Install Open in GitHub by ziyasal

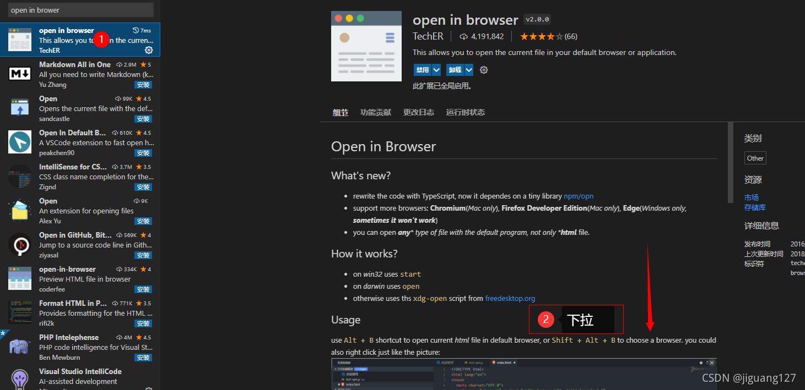point(143,255)
